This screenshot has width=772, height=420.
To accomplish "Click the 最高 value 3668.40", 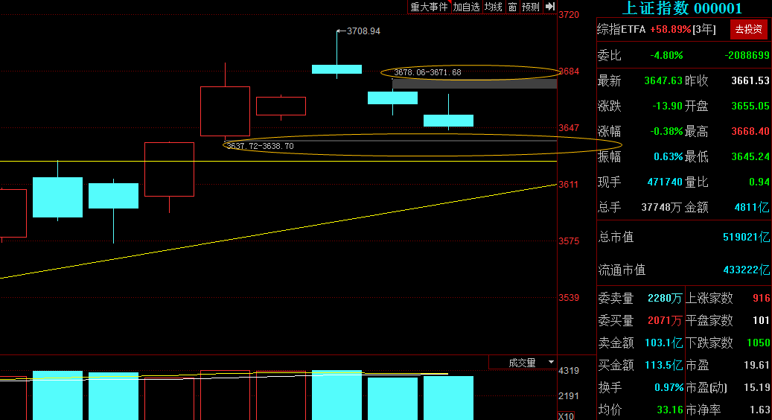I will pos(750,131).
